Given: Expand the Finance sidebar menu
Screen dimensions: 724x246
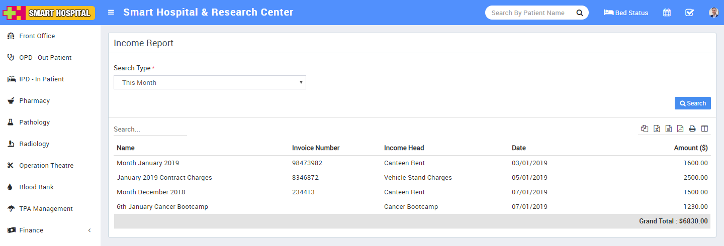Looking at the screenshot, I should [31, 230].
